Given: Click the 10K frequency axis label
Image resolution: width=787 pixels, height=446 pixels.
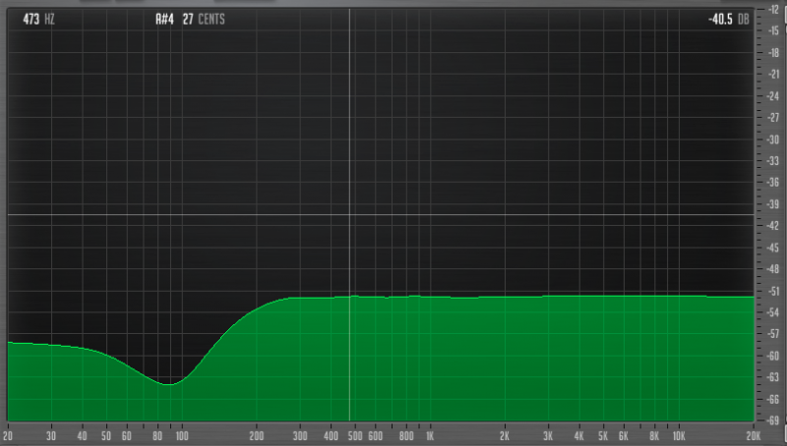Looking at the screenshot, I should (678, 435).
